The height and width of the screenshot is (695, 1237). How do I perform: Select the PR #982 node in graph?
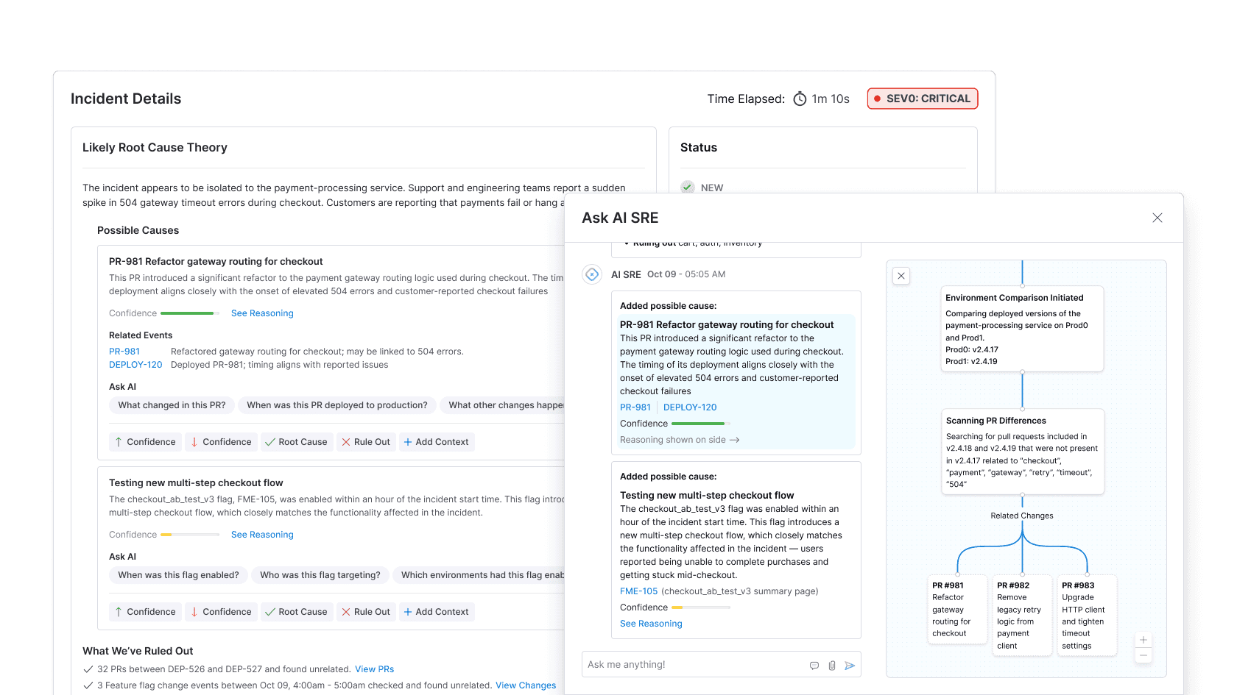pyautogui.click(x=1022, y=615)
